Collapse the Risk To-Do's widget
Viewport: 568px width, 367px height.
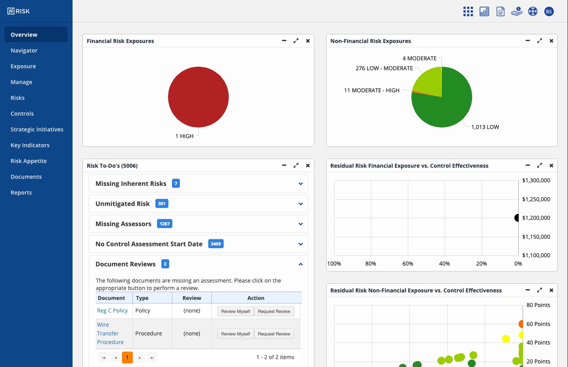pyautogui.click(x=284, y=165)
